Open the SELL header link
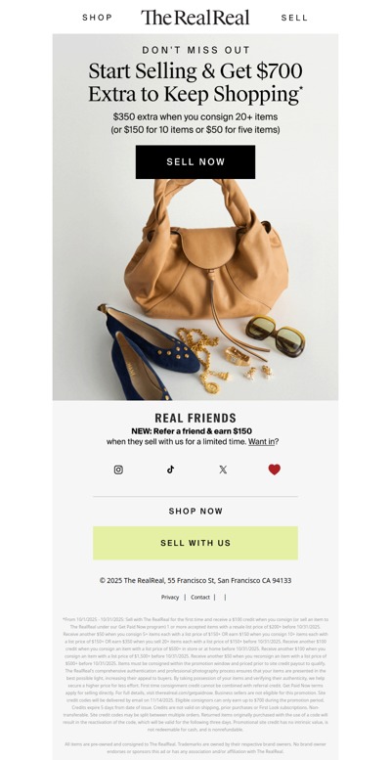The image size is (391, 760). click(294, 18)
